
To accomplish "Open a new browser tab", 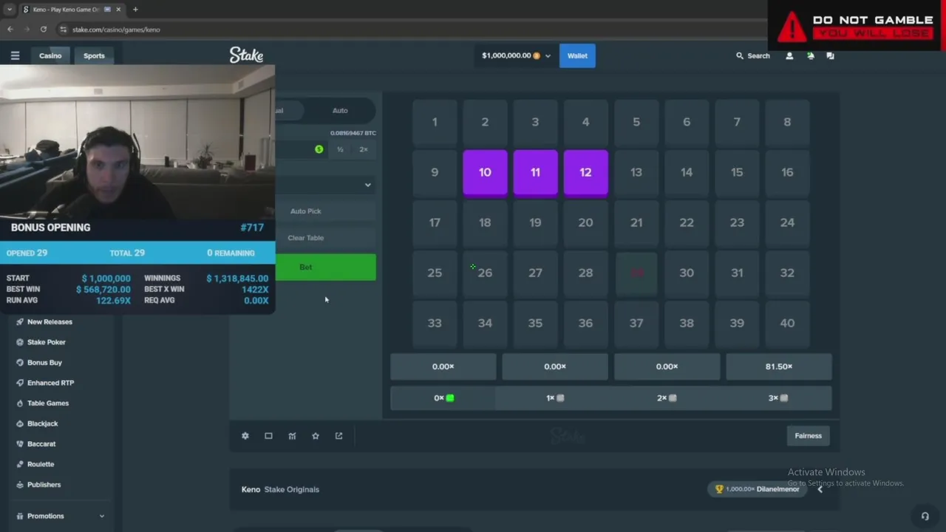I will point(135,10).
